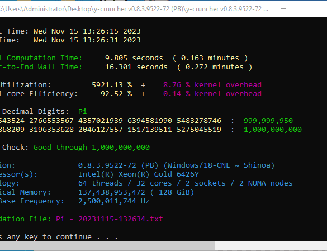Click the digit group '5275045519'
327x251 pixels.
(199, 130)
